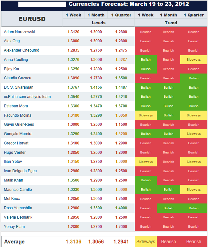Select the Average 1.2941 quarter value
208x247 pixels.
(121, 242)
